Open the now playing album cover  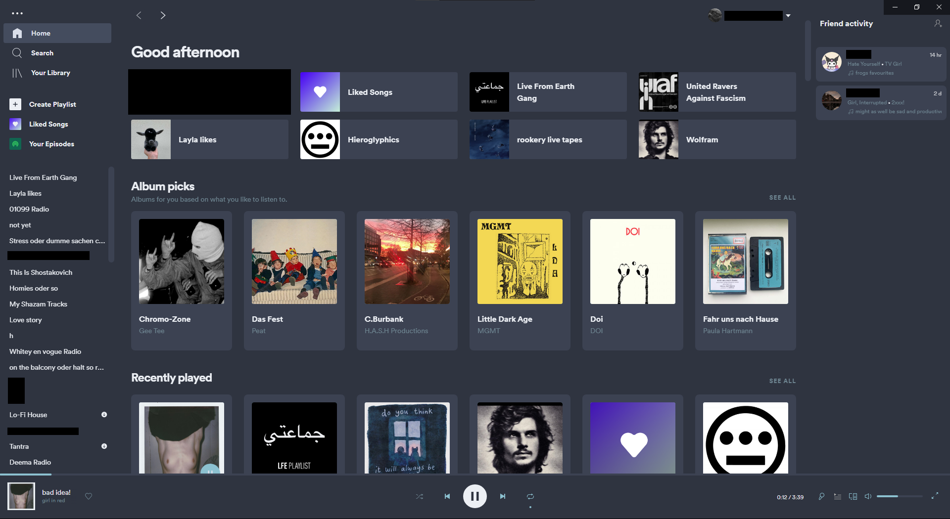(x=21, y=496)
